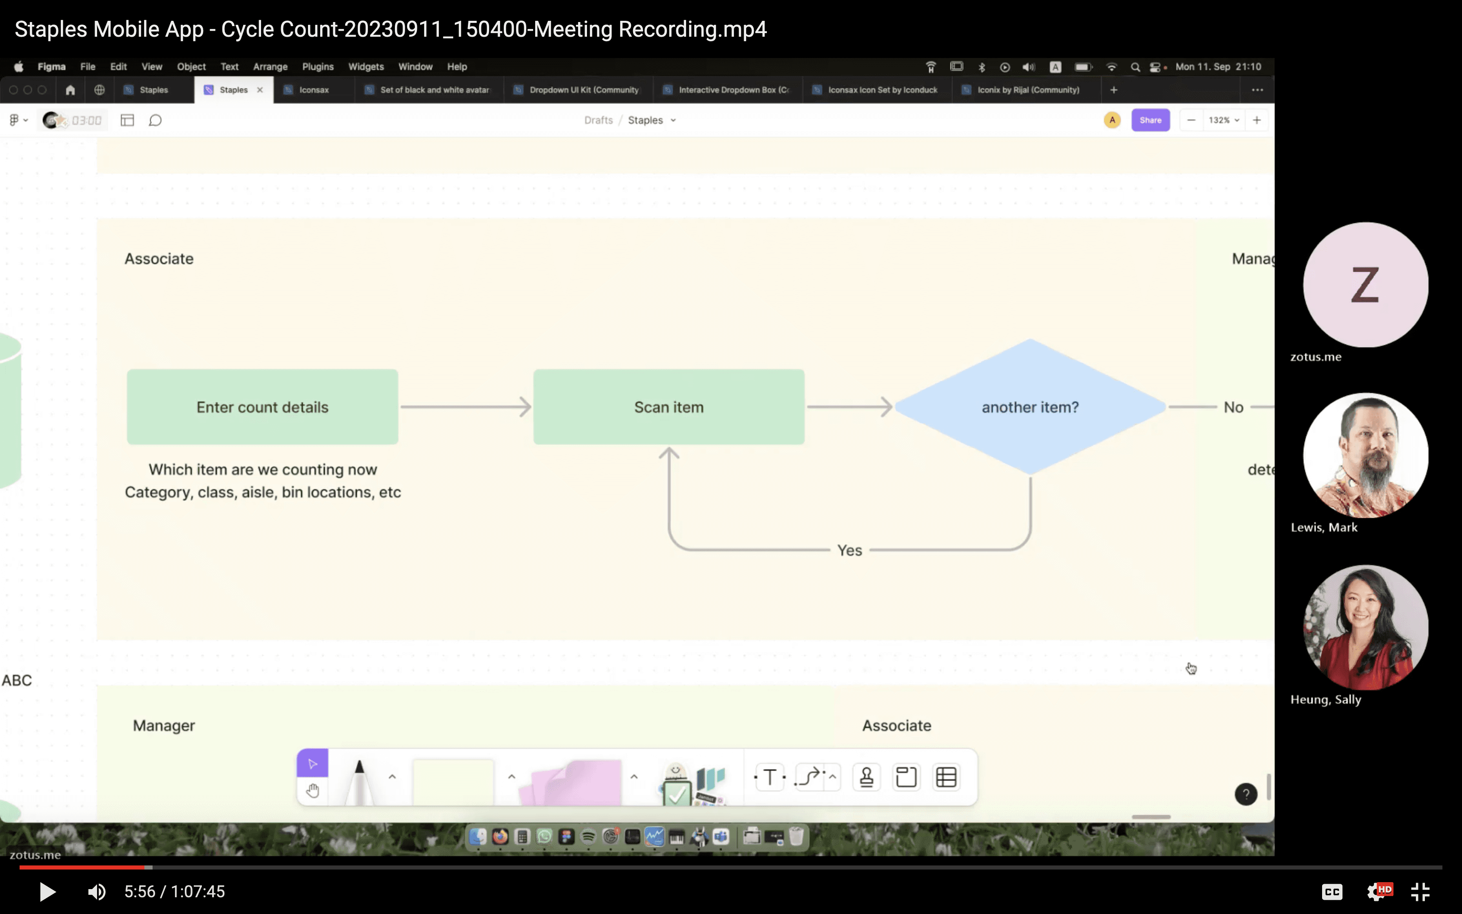This screenshot has width=1462, height=914.
Task: Select the Section tool
Action: click(906, 777)
